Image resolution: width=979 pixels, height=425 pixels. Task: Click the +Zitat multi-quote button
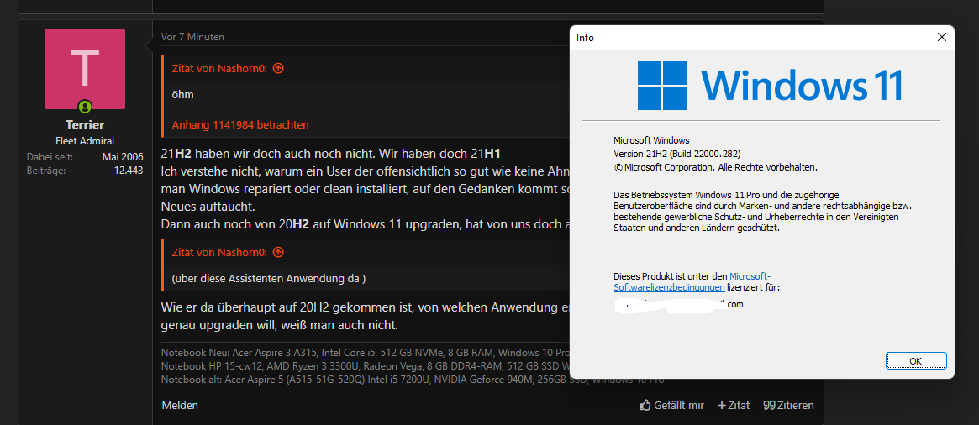[734, 405]
